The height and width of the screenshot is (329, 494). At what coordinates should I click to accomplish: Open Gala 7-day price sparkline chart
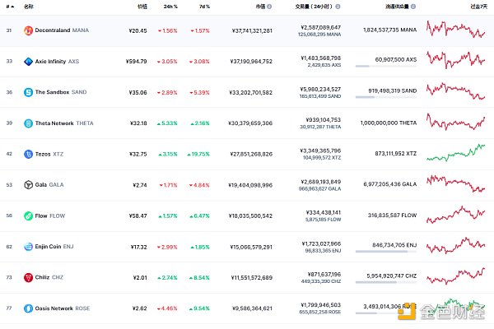tap(456, 183)
